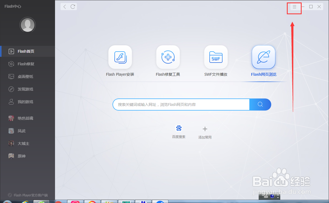
Task: Click the Flash Player安装 label
Action: 120,74
